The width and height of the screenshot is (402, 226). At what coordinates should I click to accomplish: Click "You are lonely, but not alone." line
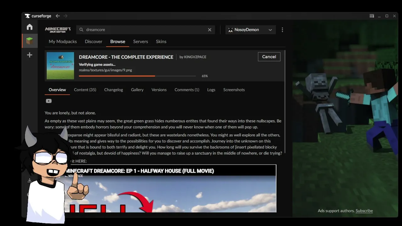[70, 113]
